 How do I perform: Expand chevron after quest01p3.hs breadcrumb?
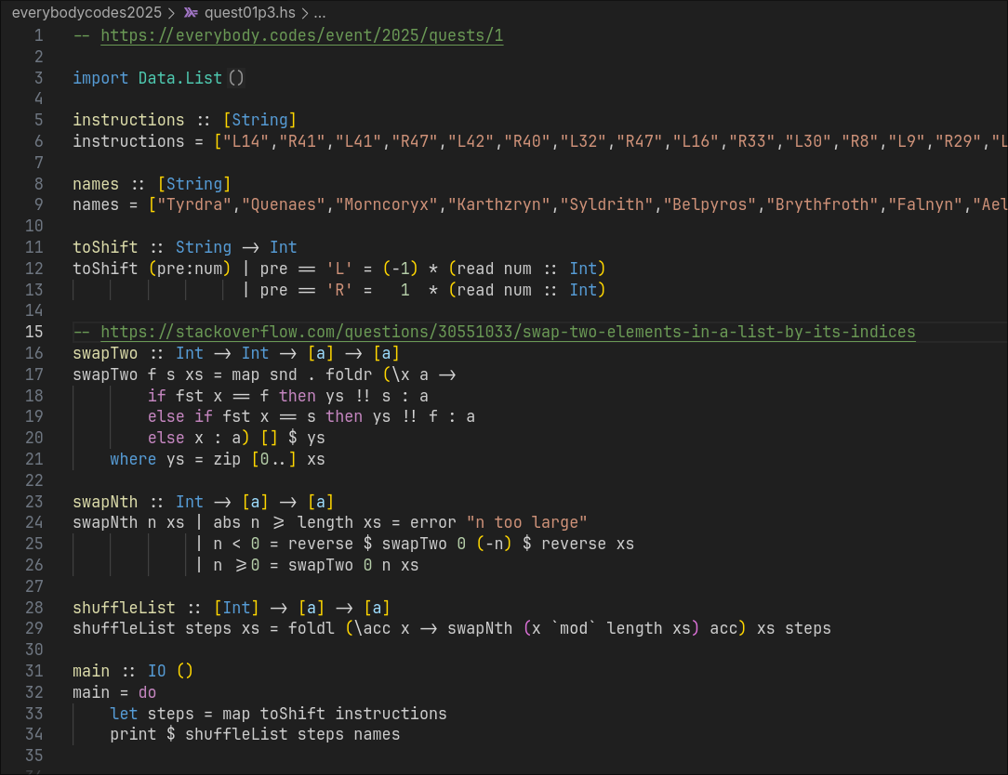pos(305,13)
